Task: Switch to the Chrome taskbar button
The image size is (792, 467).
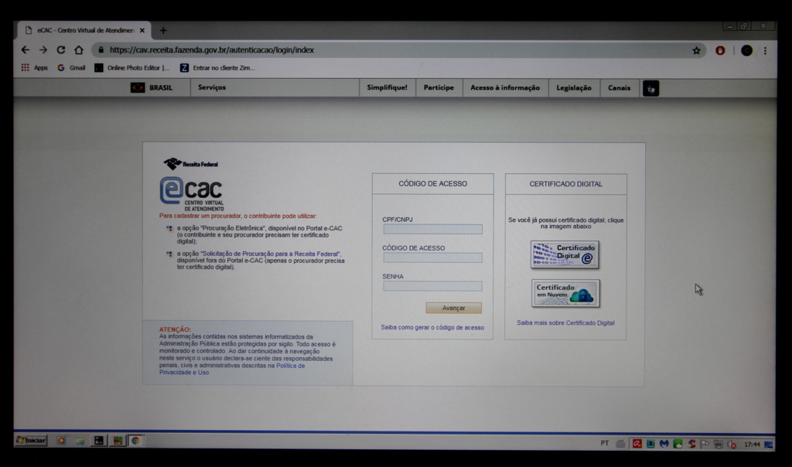Action: (x=135, y=441)
